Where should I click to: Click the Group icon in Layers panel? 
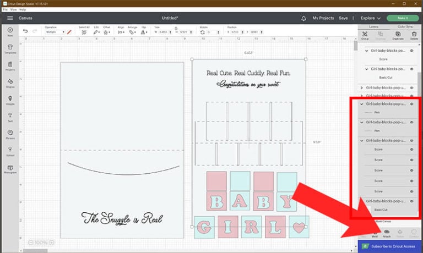(x=365, y=34)
